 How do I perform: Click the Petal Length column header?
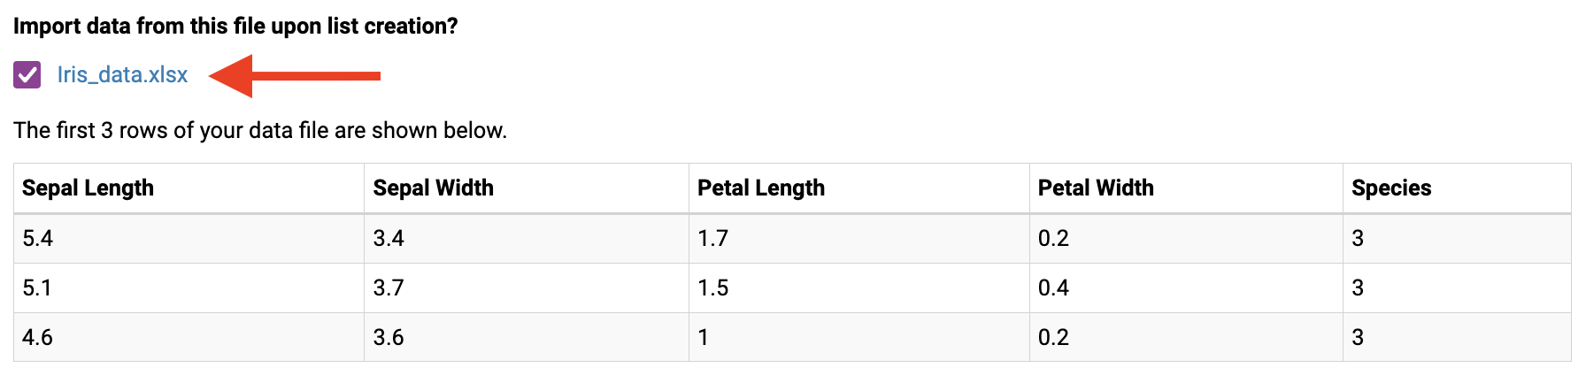pyautogui.click(x=760, y=188)
